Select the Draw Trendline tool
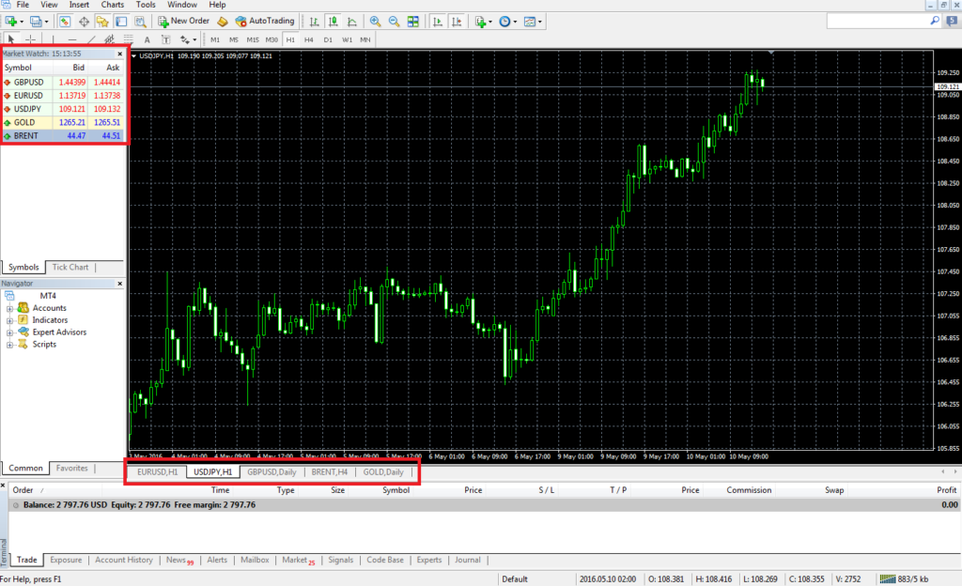 [90, 39]
